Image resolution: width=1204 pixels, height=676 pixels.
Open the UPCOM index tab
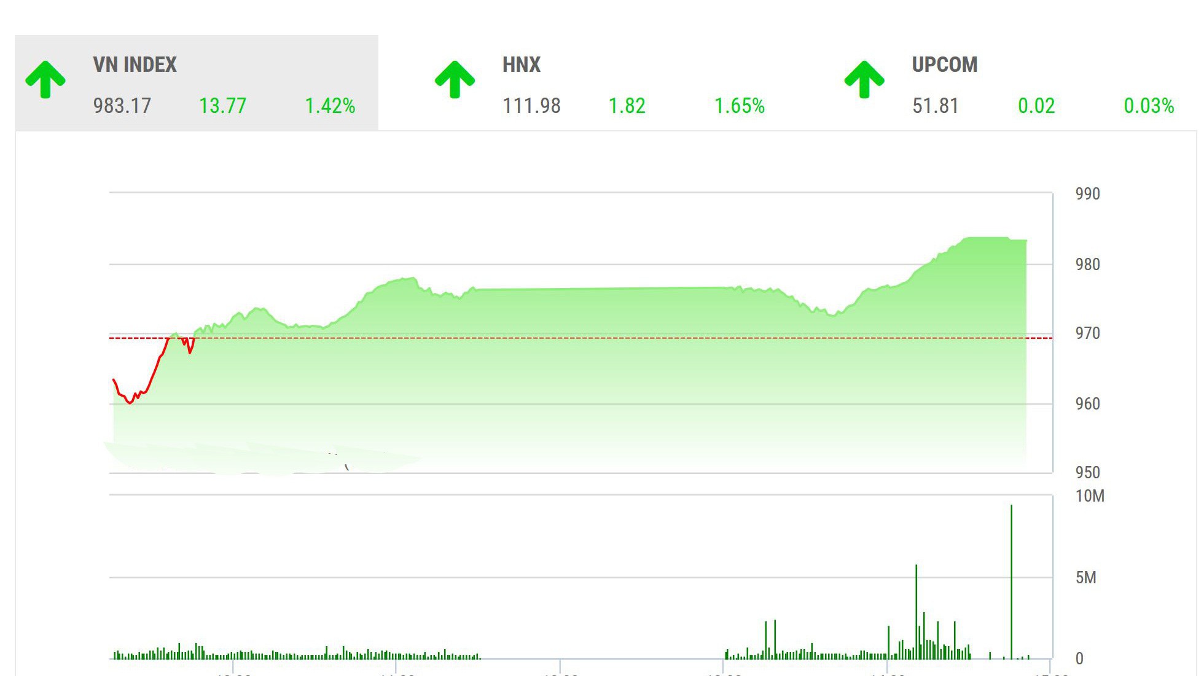pyautogui.click(x=944, y=64)
